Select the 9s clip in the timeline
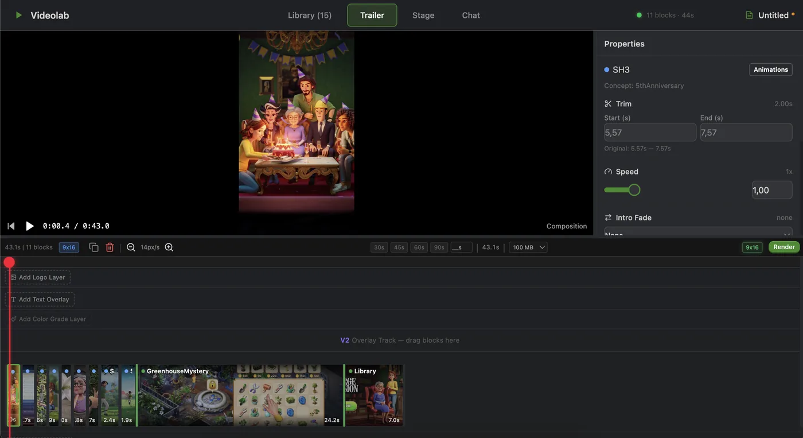The image size is (803, 438). [53, 395]
